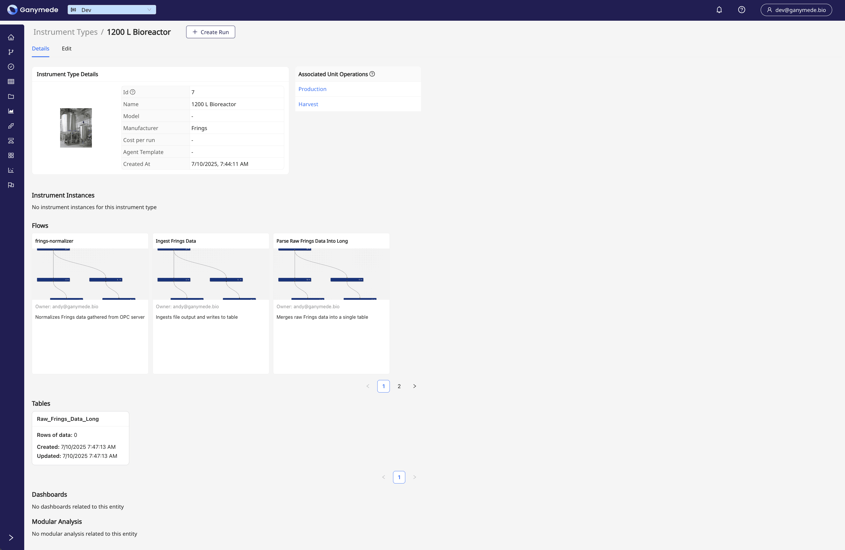Viewport: 845px width, 550px height.
Task: Open the Raw_Frings_Data_Long table card
Action: click(68, 419)
